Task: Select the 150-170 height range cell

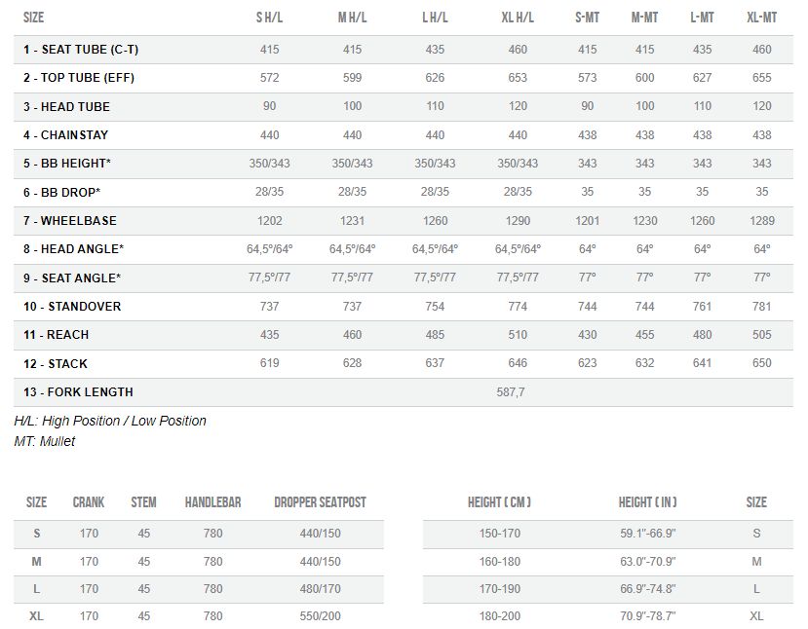Action: click(x=499, y=534)
